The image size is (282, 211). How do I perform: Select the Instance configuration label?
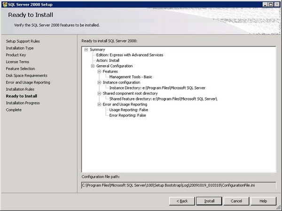121,83
